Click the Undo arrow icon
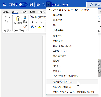The image size is (101, 97). click(6, 17)
